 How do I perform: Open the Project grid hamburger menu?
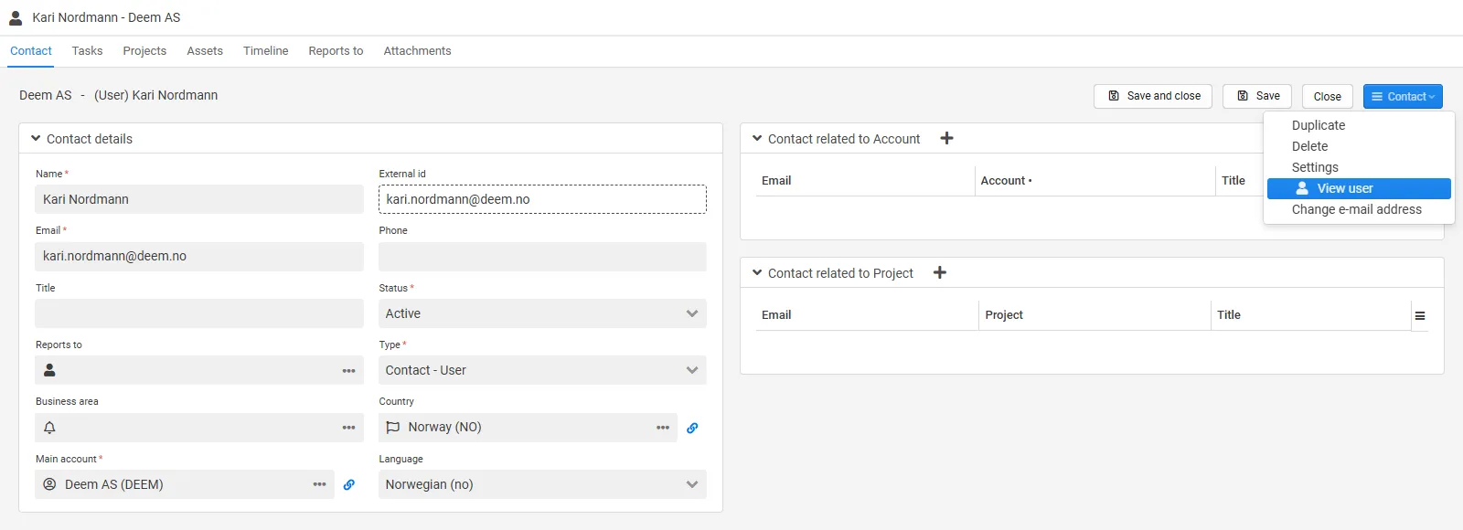click(1420, 315)
